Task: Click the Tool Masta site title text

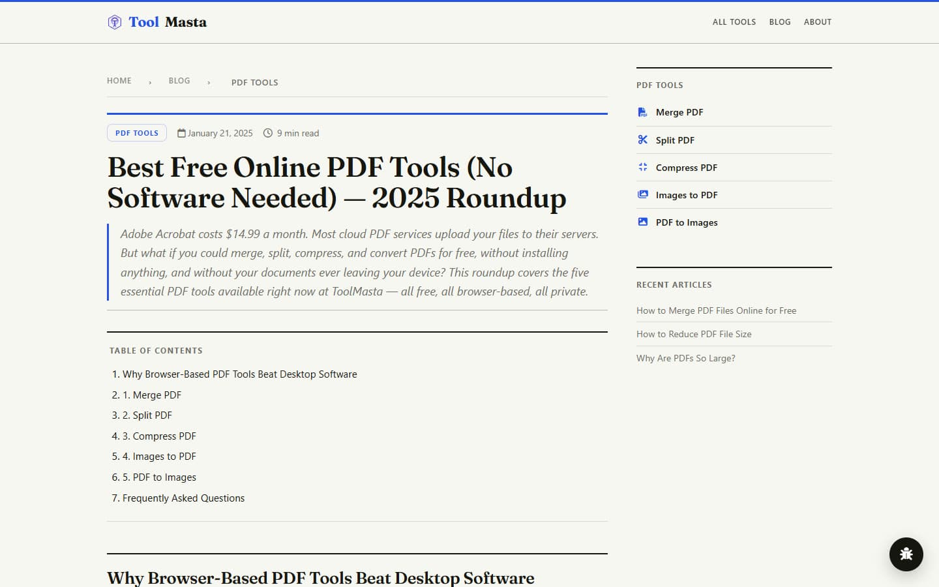Action: (168, 22)
